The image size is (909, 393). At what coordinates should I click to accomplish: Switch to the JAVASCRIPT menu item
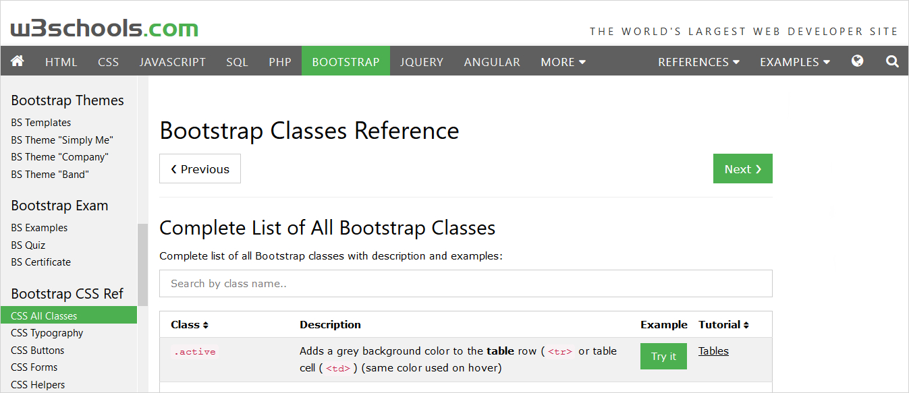coord(172,62)
